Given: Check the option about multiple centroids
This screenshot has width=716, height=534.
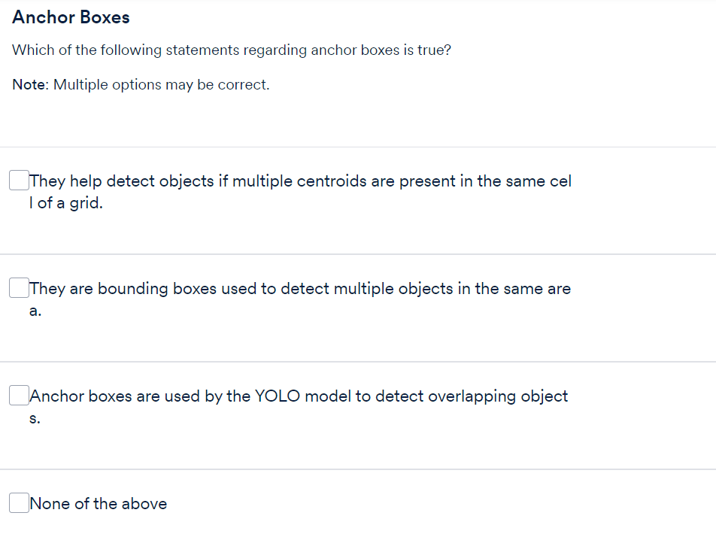Looking at the screenshot, I should (x=18, y=180).
